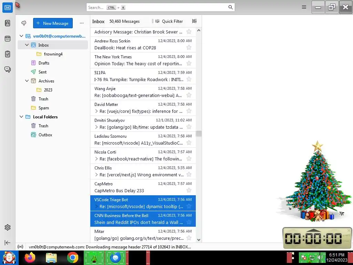Star the CapMetro Bus Delay 233 message
This screenshot has height=265, width=353.
coord(189,190)
